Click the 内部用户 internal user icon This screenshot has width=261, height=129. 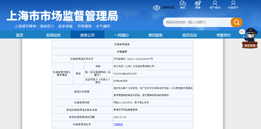click(233, 3)
